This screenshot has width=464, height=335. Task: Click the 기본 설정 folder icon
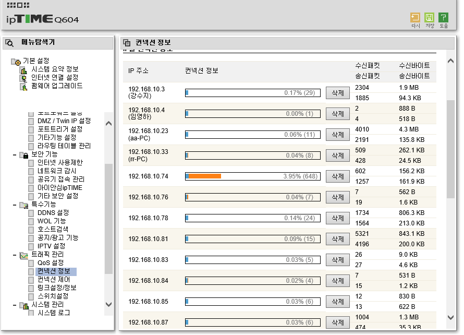point(16,62)
